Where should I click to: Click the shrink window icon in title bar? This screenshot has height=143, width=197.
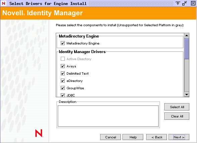[x=185, y=3]
